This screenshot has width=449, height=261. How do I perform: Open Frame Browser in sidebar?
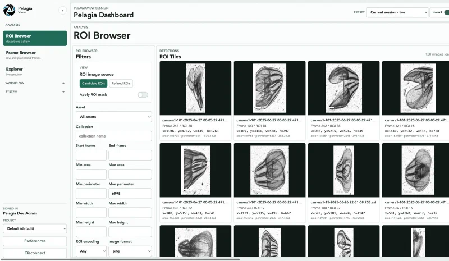[35, 55]
